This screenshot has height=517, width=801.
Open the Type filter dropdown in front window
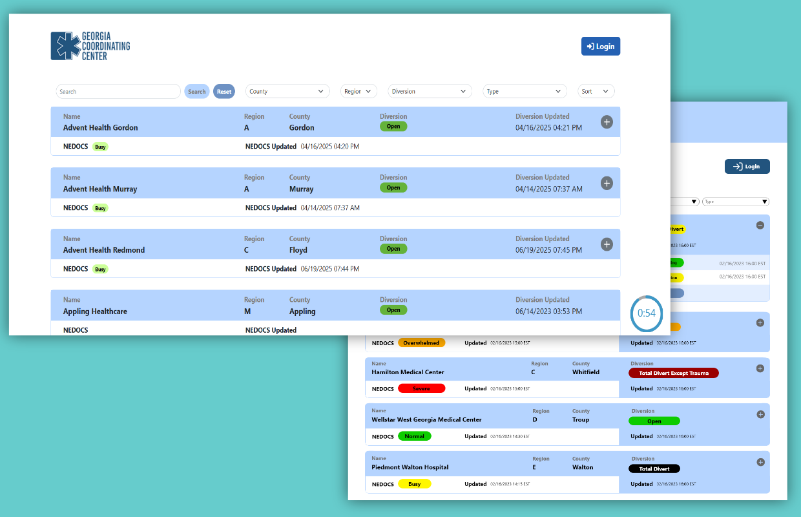(x=525, y=92)
